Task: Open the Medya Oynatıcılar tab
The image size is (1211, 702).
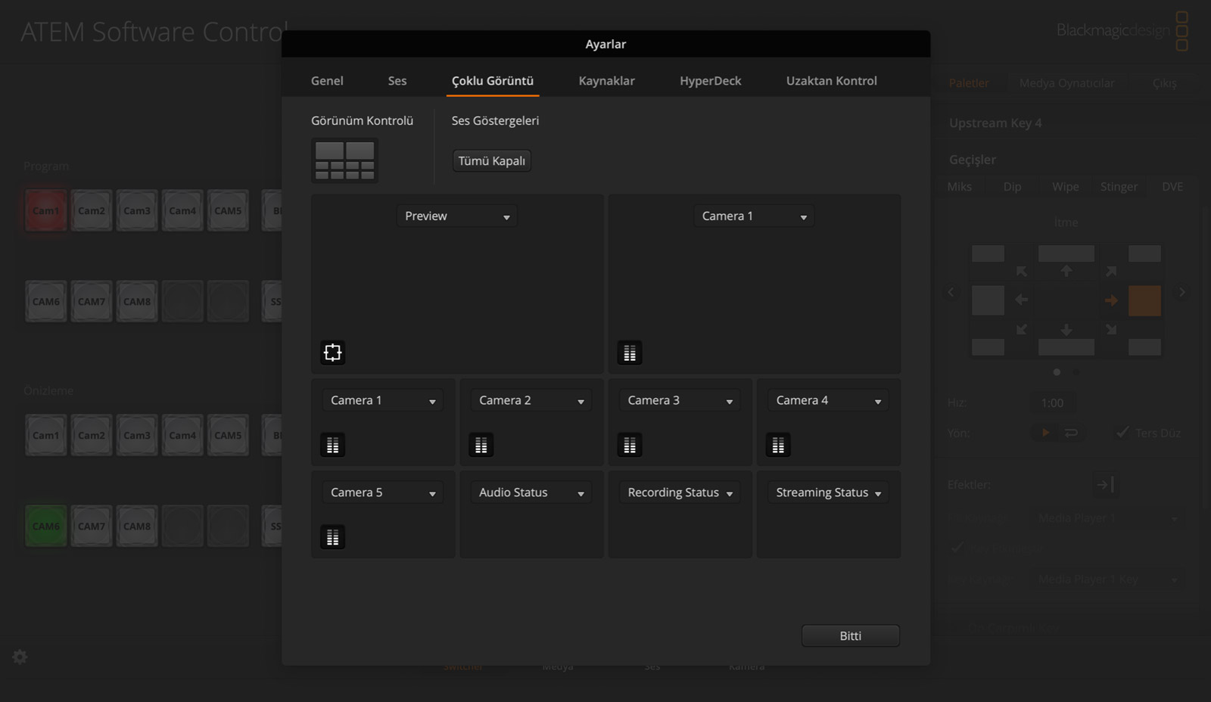Action: point(1066,83)
